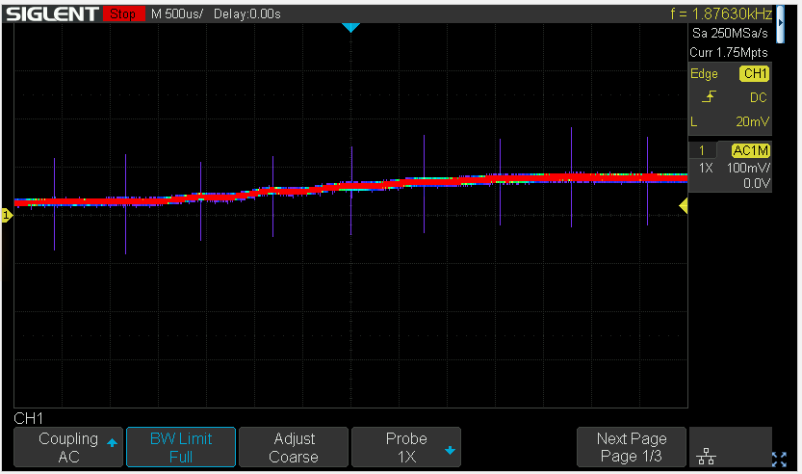Click the blue side panel expand arrow
The height and width of the screenshot is (474, 802).
pos(780,23)
